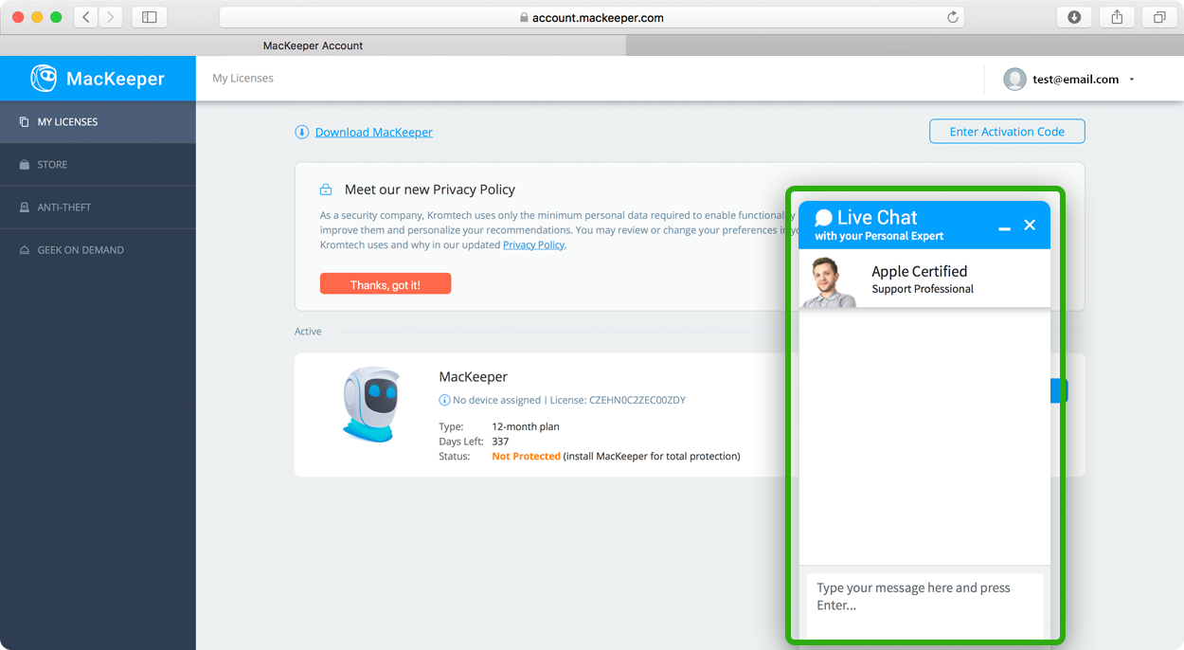Click Safari forward button
This screenshot has width=1184, height=650.
pos(111,17)
